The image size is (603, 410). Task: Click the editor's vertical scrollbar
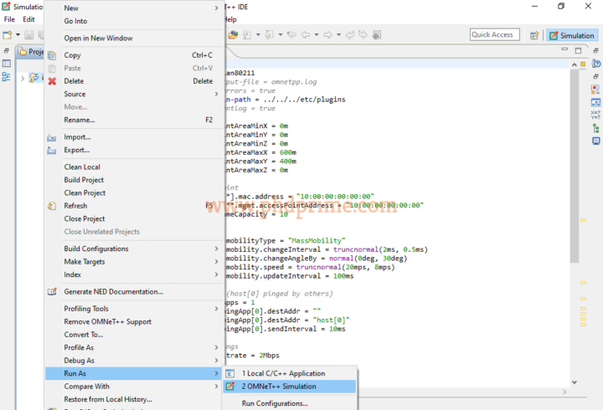(x=575, y=167)
